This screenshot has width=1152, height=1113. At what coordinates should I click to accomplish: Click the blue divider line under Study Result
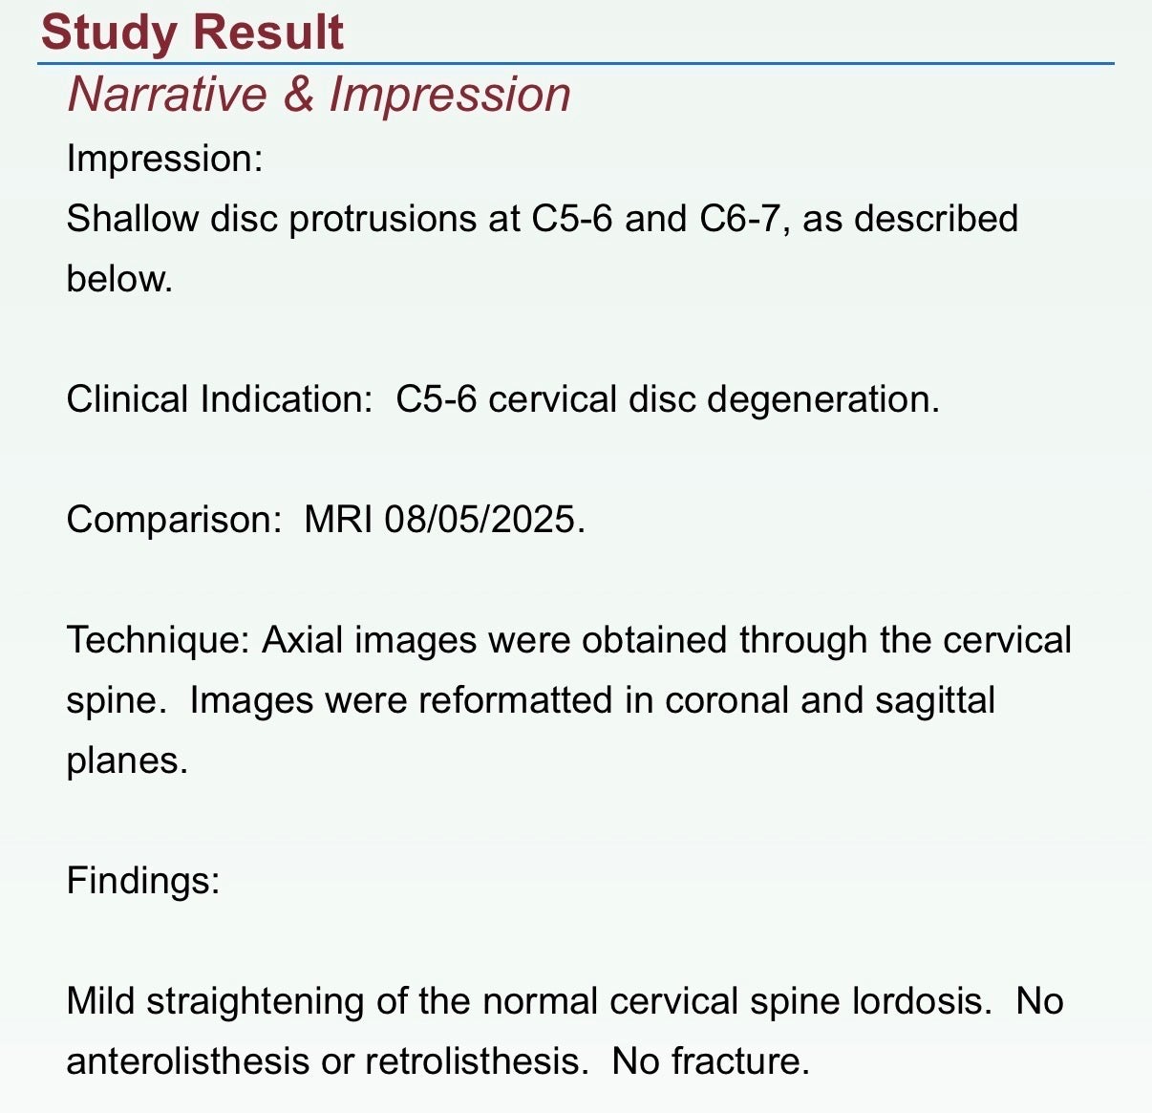pyautogui.click(x=575, y=64)
